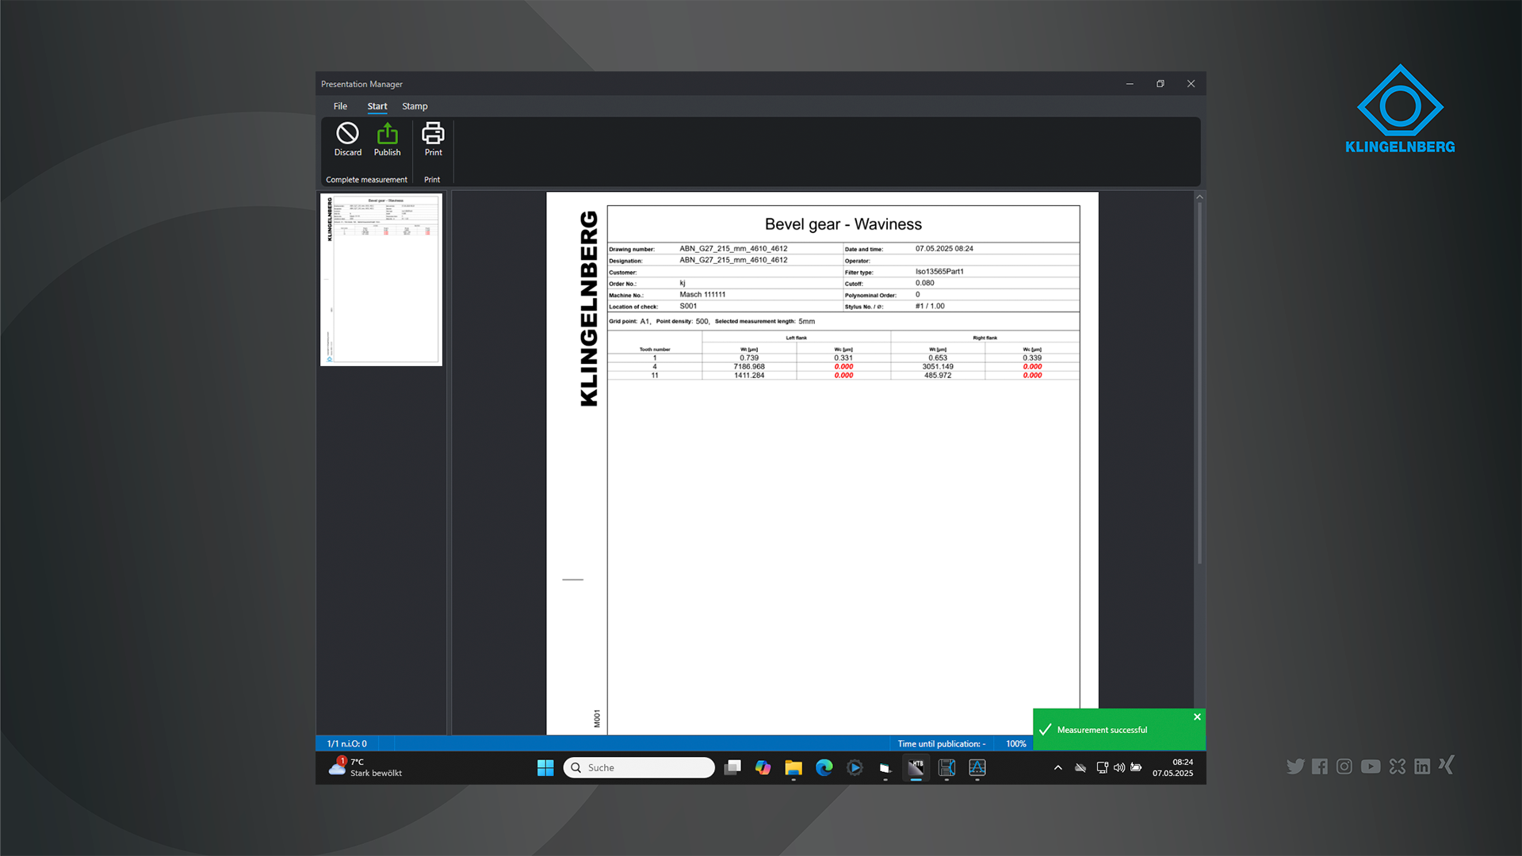Click the Discard measurement icon
Screen dimensions: 1522x856
click(347, 133)
